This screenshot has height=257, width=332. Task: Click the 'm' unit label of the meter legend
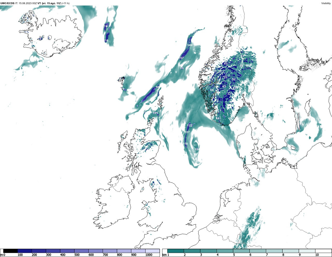click(2, 255)
